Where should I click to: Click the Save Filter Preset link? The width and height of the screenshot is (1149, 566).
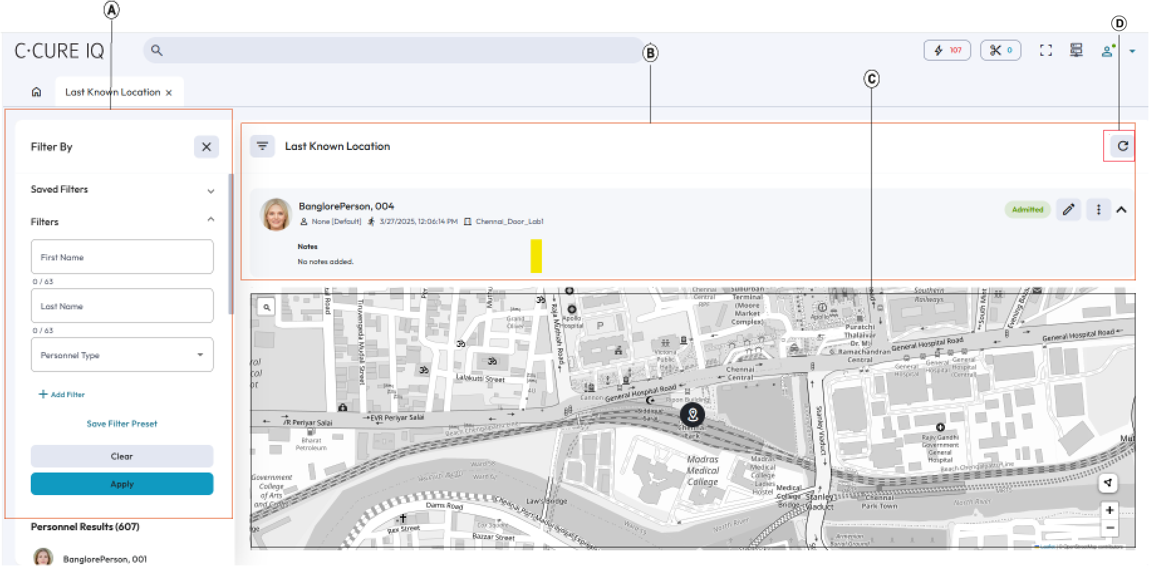click(122, 424)
